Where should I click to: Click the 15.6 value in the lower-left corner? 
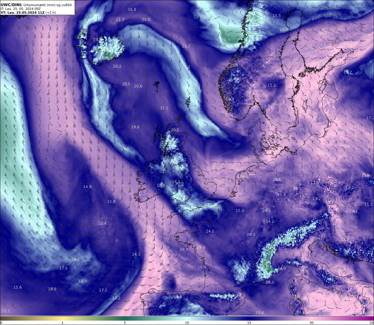18,287
